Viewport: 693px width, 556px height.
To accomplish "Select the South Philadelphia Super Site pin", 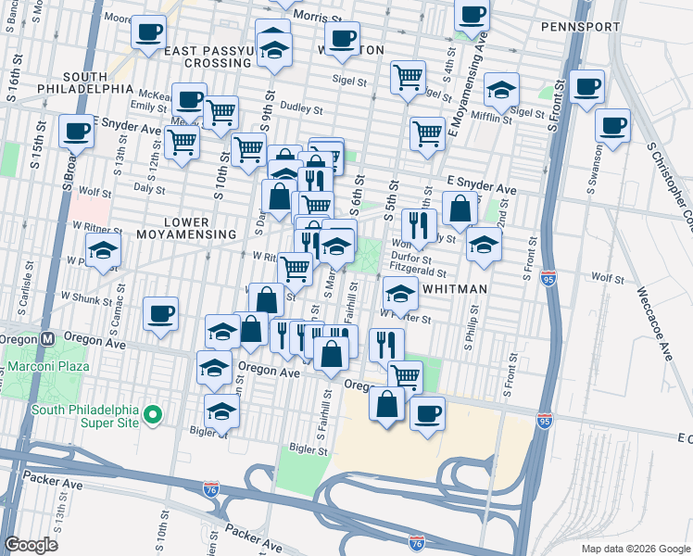I will click(x=153, y=416).
